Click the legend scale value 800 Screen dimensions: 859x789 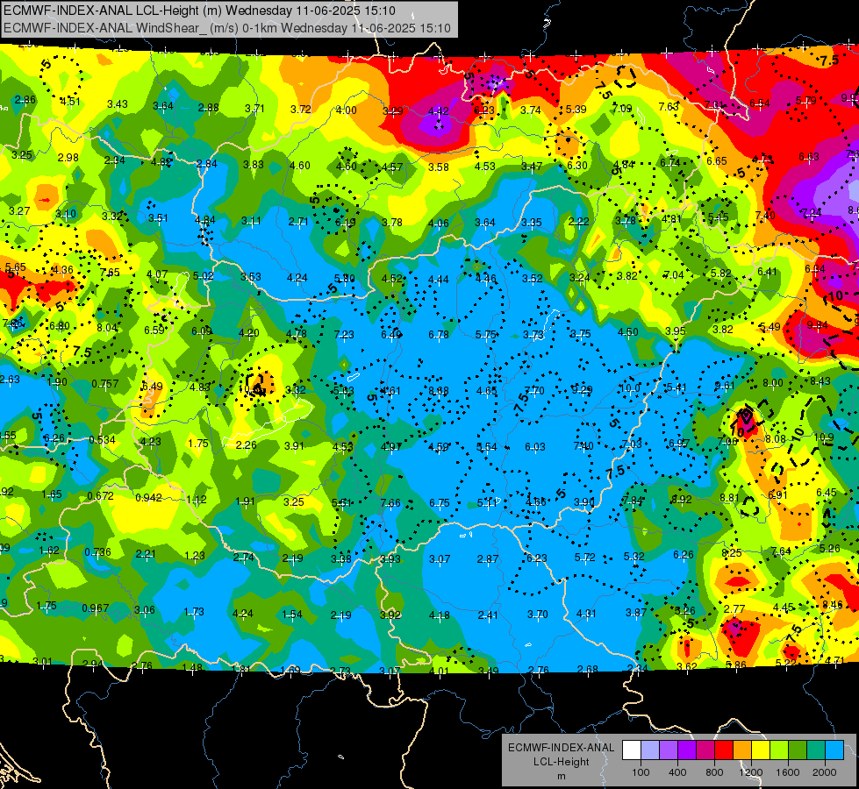(x=714, y=772)
